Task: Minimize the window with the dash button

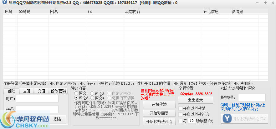Action: pyautogui.click(x=257, y=3)
